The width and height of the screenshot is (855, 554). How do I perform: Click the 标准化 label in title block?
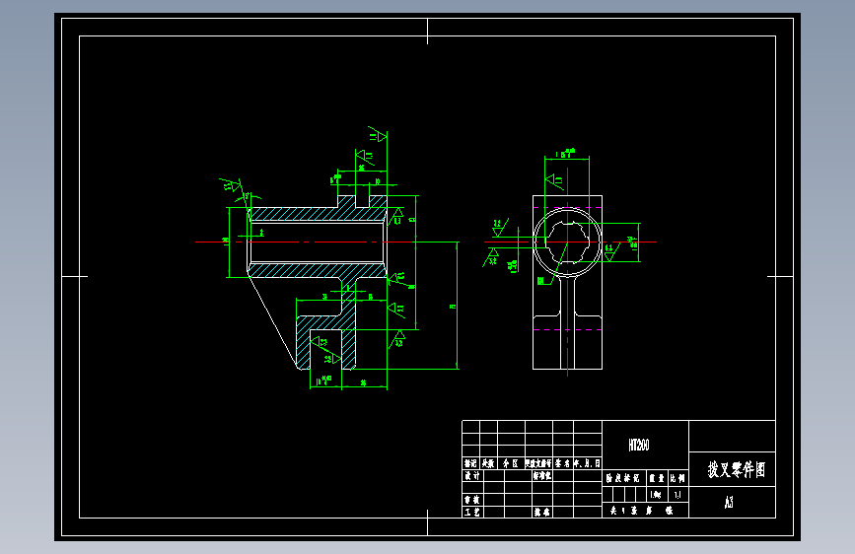tap(542, 476)
